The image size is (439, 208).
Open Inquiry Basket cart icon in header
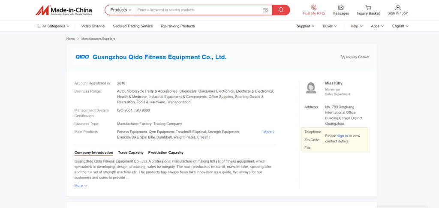(368, 7)
